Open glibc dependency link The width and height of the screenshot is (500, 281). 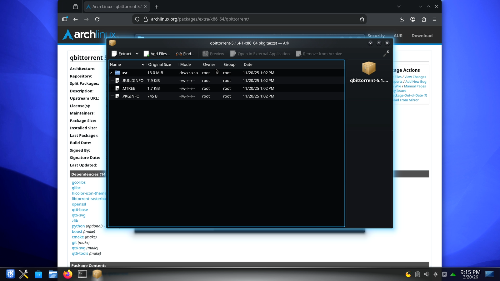(x=76, y=188)
